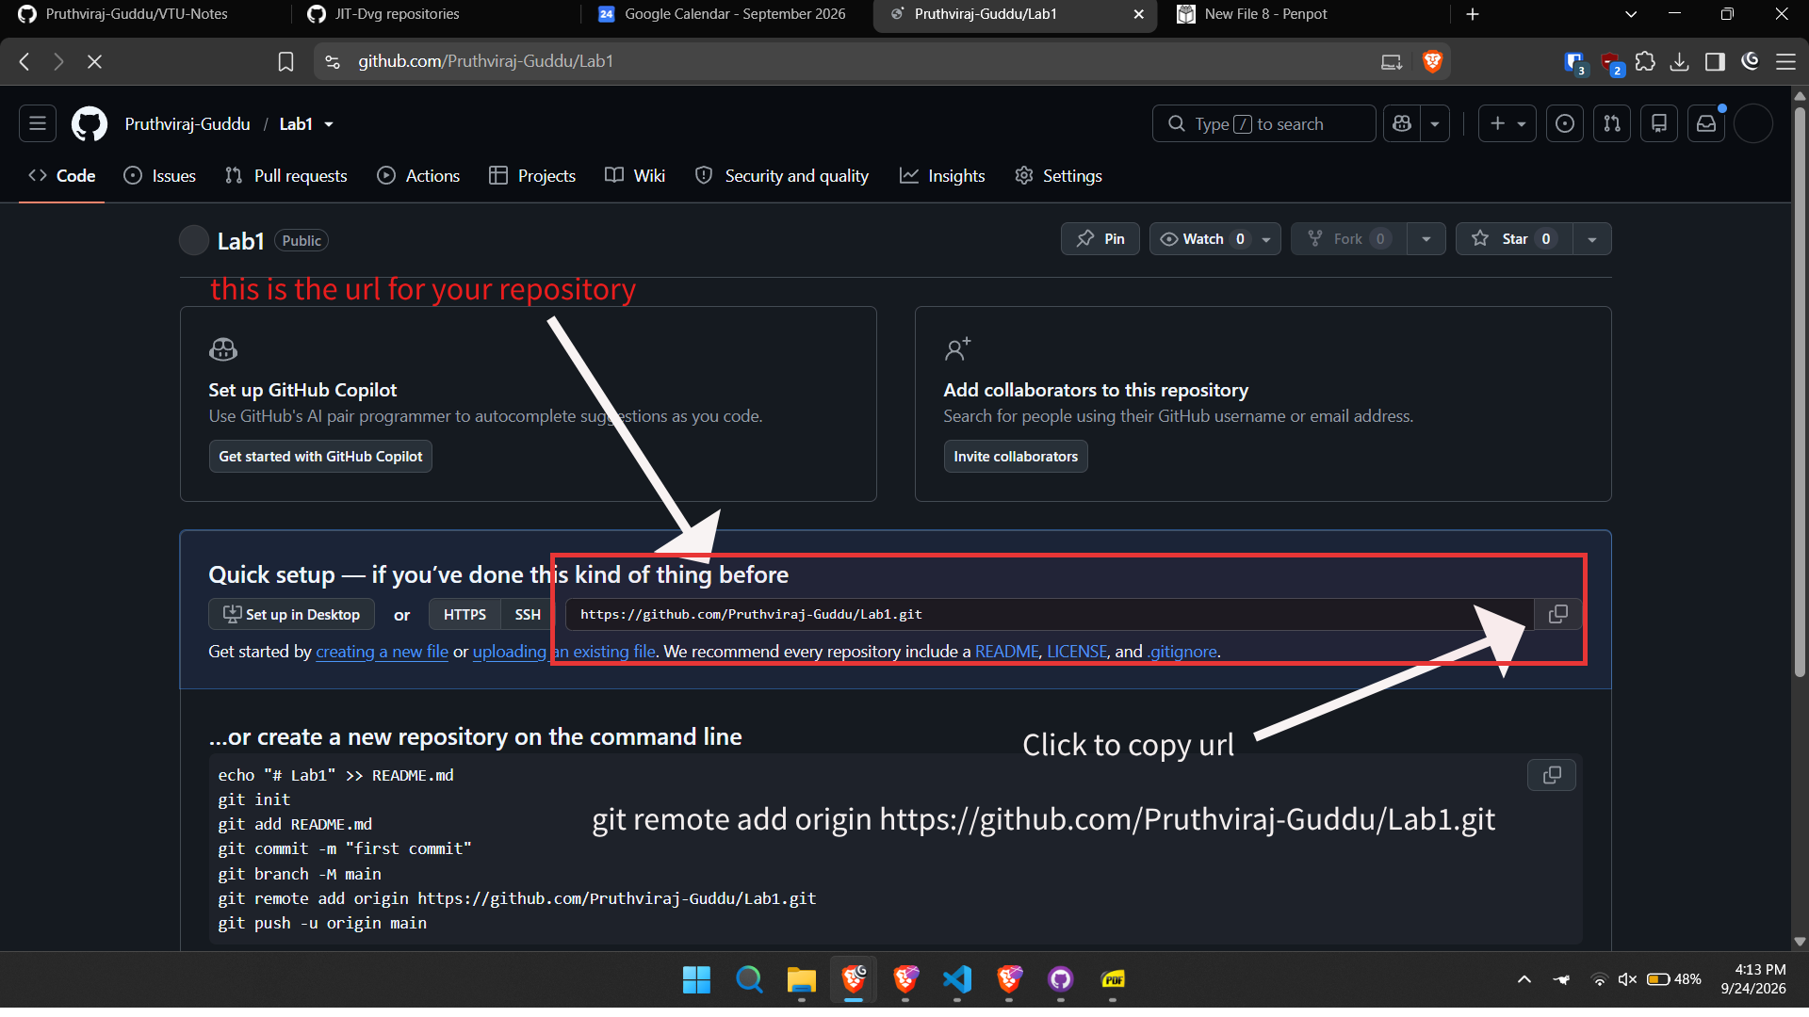
Task: Open the Pull requests tab
Action: point(286,176)
